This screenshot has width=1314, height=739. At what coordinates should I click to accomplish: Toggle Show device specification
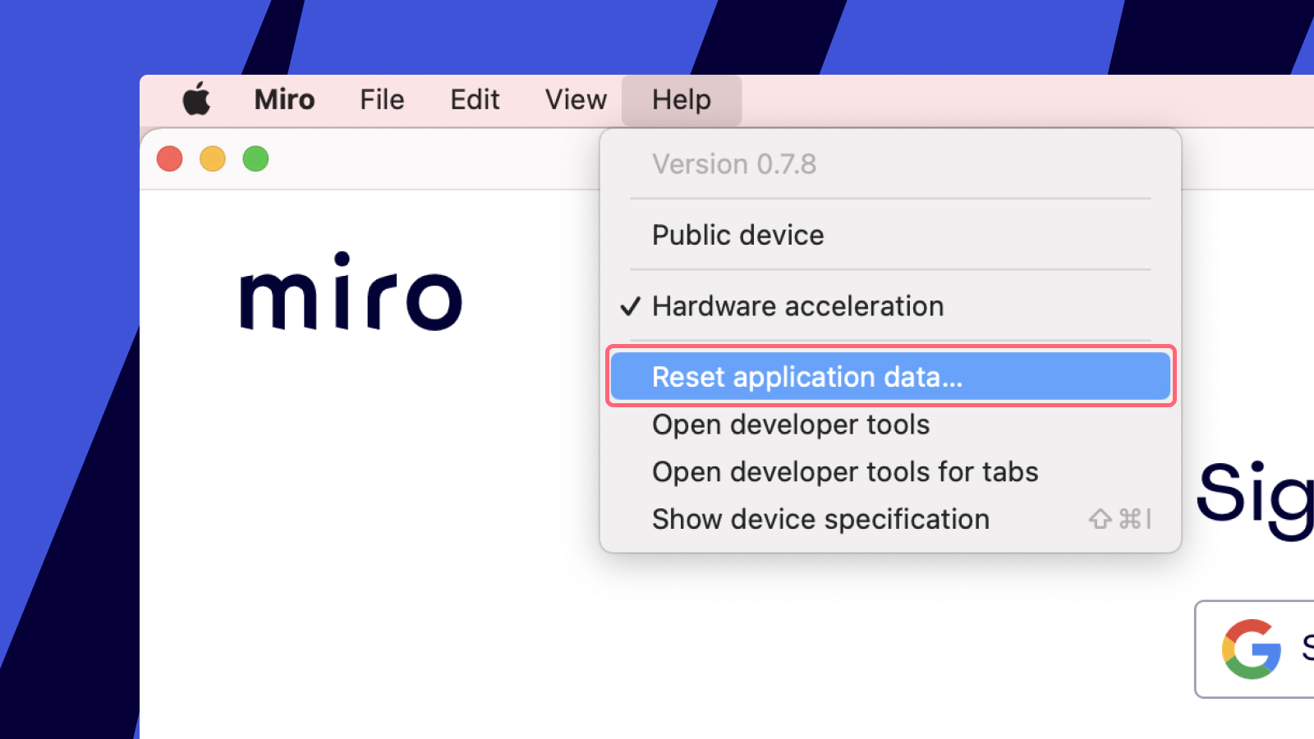click(820, 519)
